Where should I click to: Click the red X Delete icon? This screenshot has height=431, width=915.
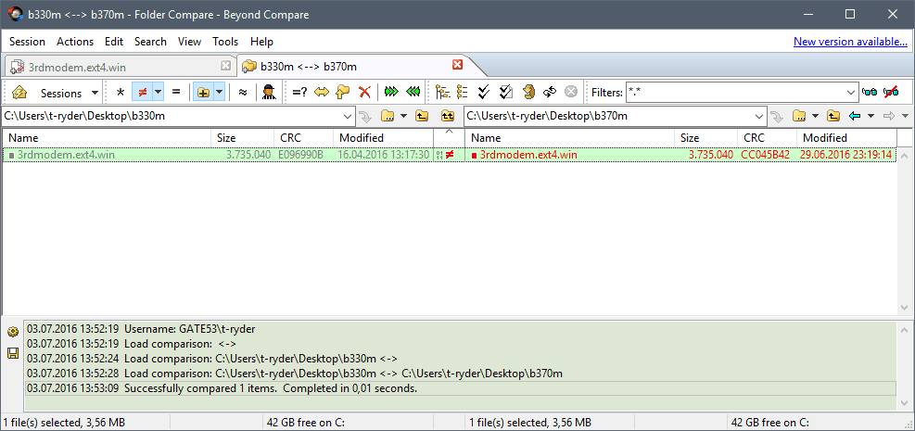coord(364,92)
